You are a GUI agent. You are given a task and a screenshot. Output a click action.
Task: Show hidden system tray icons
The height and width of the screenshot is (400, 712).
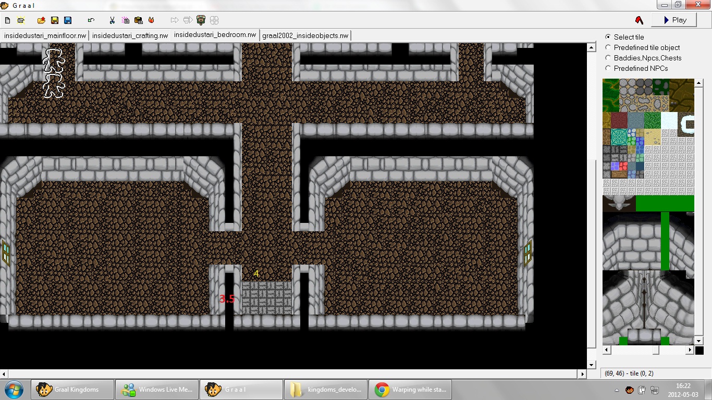tap(618, 390)
